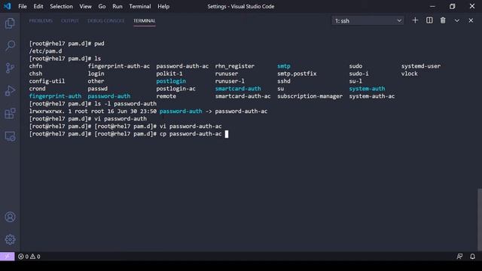
Task: Open the Manage gear menu
Action: [10, 239]
